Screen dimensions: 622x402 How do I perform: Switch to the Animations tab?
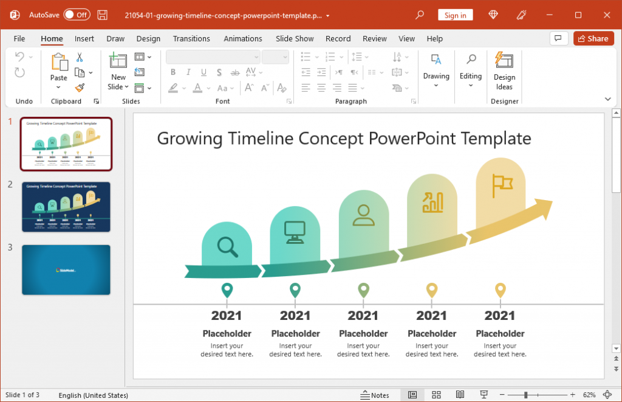coord(242,38)
